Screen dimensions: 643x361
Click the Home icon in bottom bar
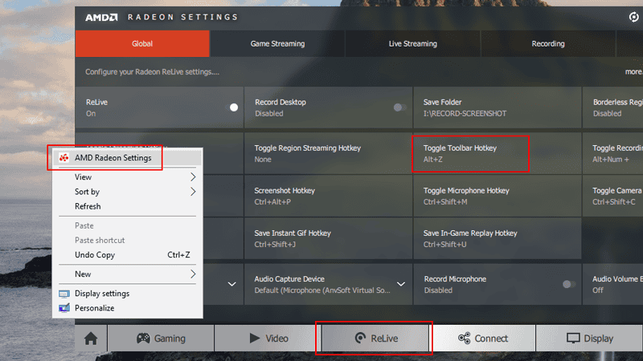pyautogui.click(x=91, y=339)
